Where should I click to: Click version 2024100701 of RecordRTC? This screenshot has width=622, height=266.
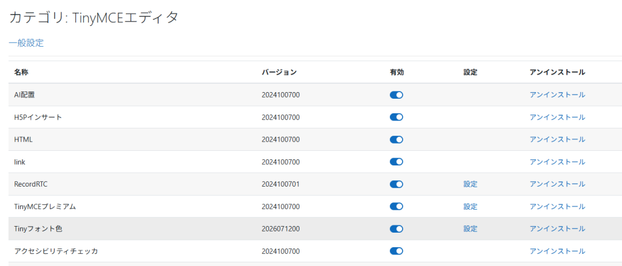click(281, 184)
